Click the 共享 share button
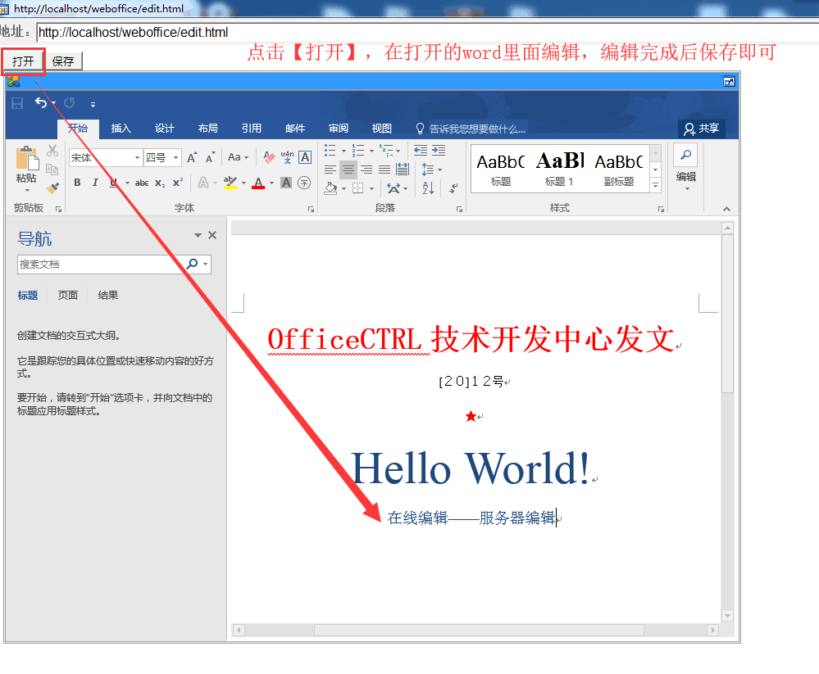 (701, 129)
